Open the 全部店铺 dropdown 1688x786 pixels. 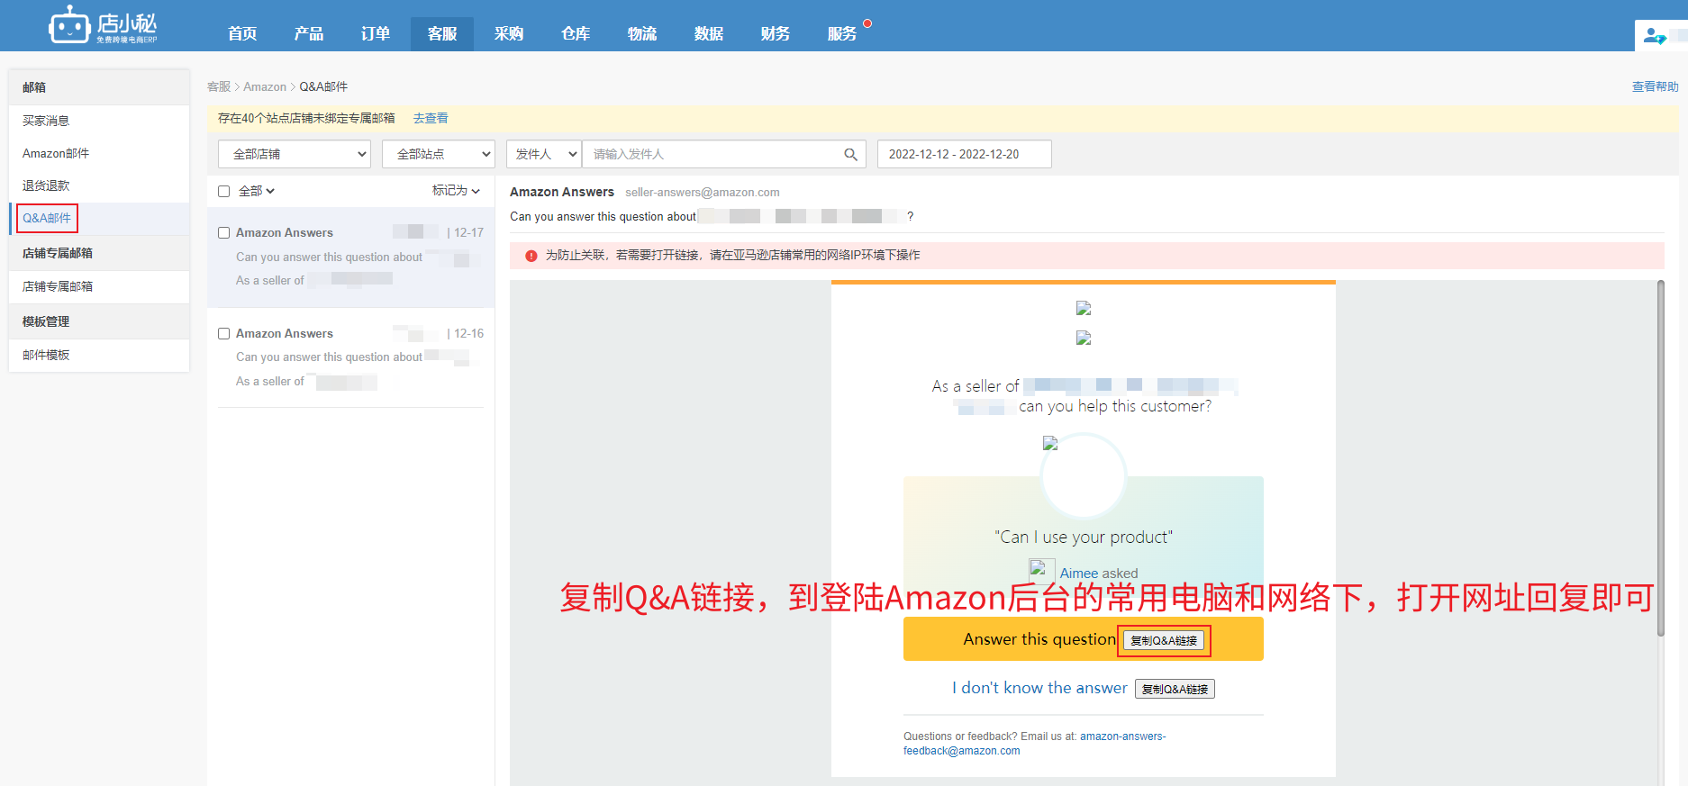pos(295,154)
